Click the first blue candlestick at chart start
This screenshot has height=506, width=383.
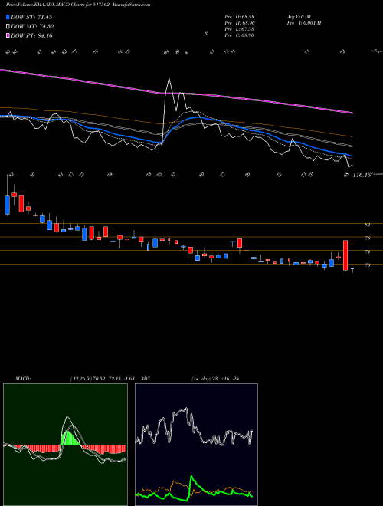[x=7, y=205]
